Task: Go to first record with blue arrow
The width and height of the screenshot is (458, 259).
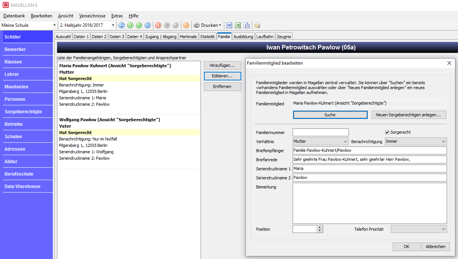Action: point(122,25)
